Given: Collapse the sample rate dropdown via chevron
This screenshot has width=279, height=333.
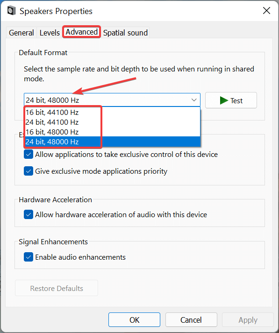Looking at the screenshot, I should click(194, 100).
